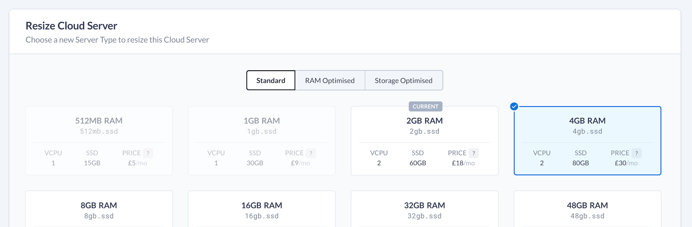Click the price help icon on 4GB RAM card

pos(637,153)
